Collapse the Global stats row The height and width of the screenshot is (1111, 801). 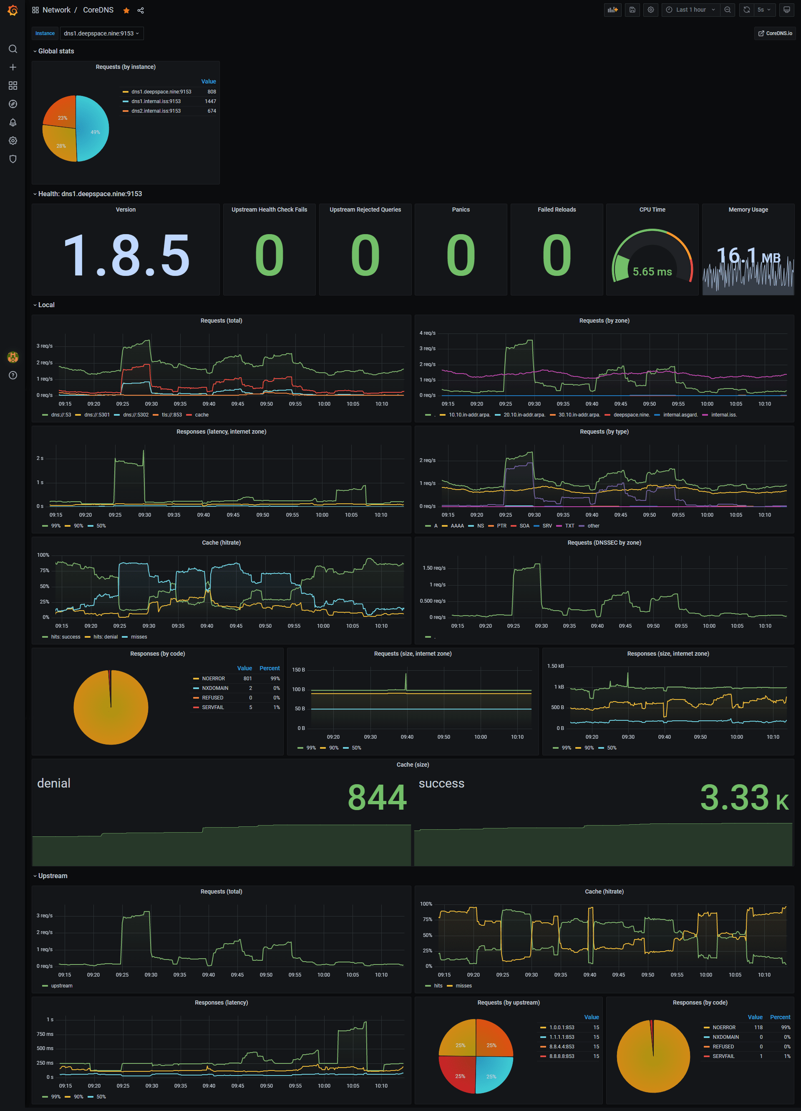tap(56, 51)
